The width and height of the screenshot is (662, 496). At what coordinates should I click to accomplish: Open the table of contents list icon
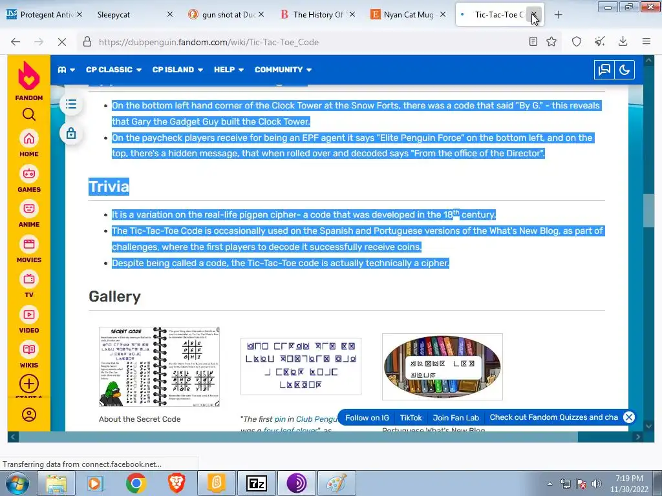(x=71, y=104)
